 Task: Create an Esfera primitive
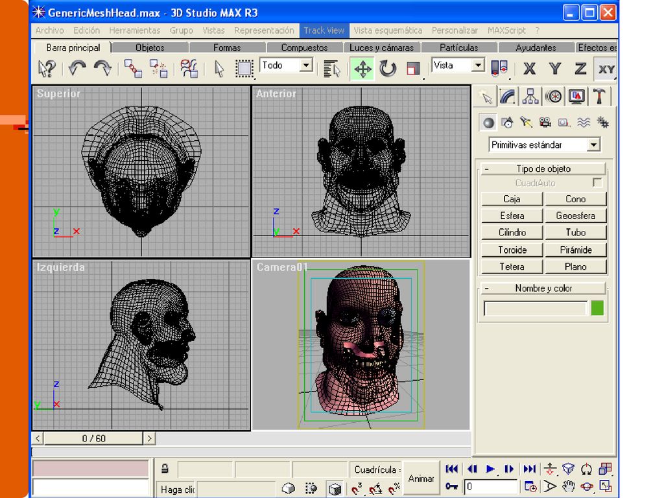coord(512,216)
